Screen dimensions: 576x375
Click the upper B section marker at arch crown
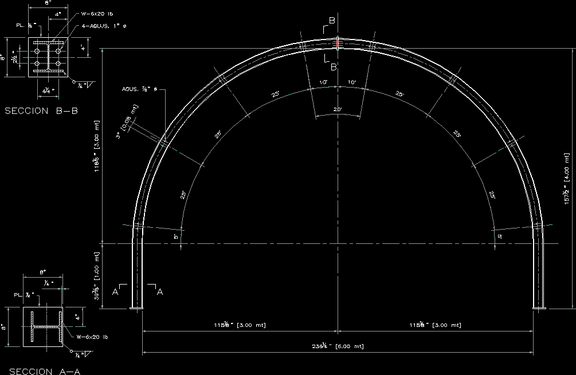[331, 22]
